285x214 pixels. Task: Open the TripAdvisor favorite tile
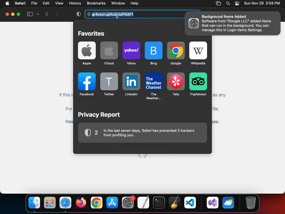198,81
